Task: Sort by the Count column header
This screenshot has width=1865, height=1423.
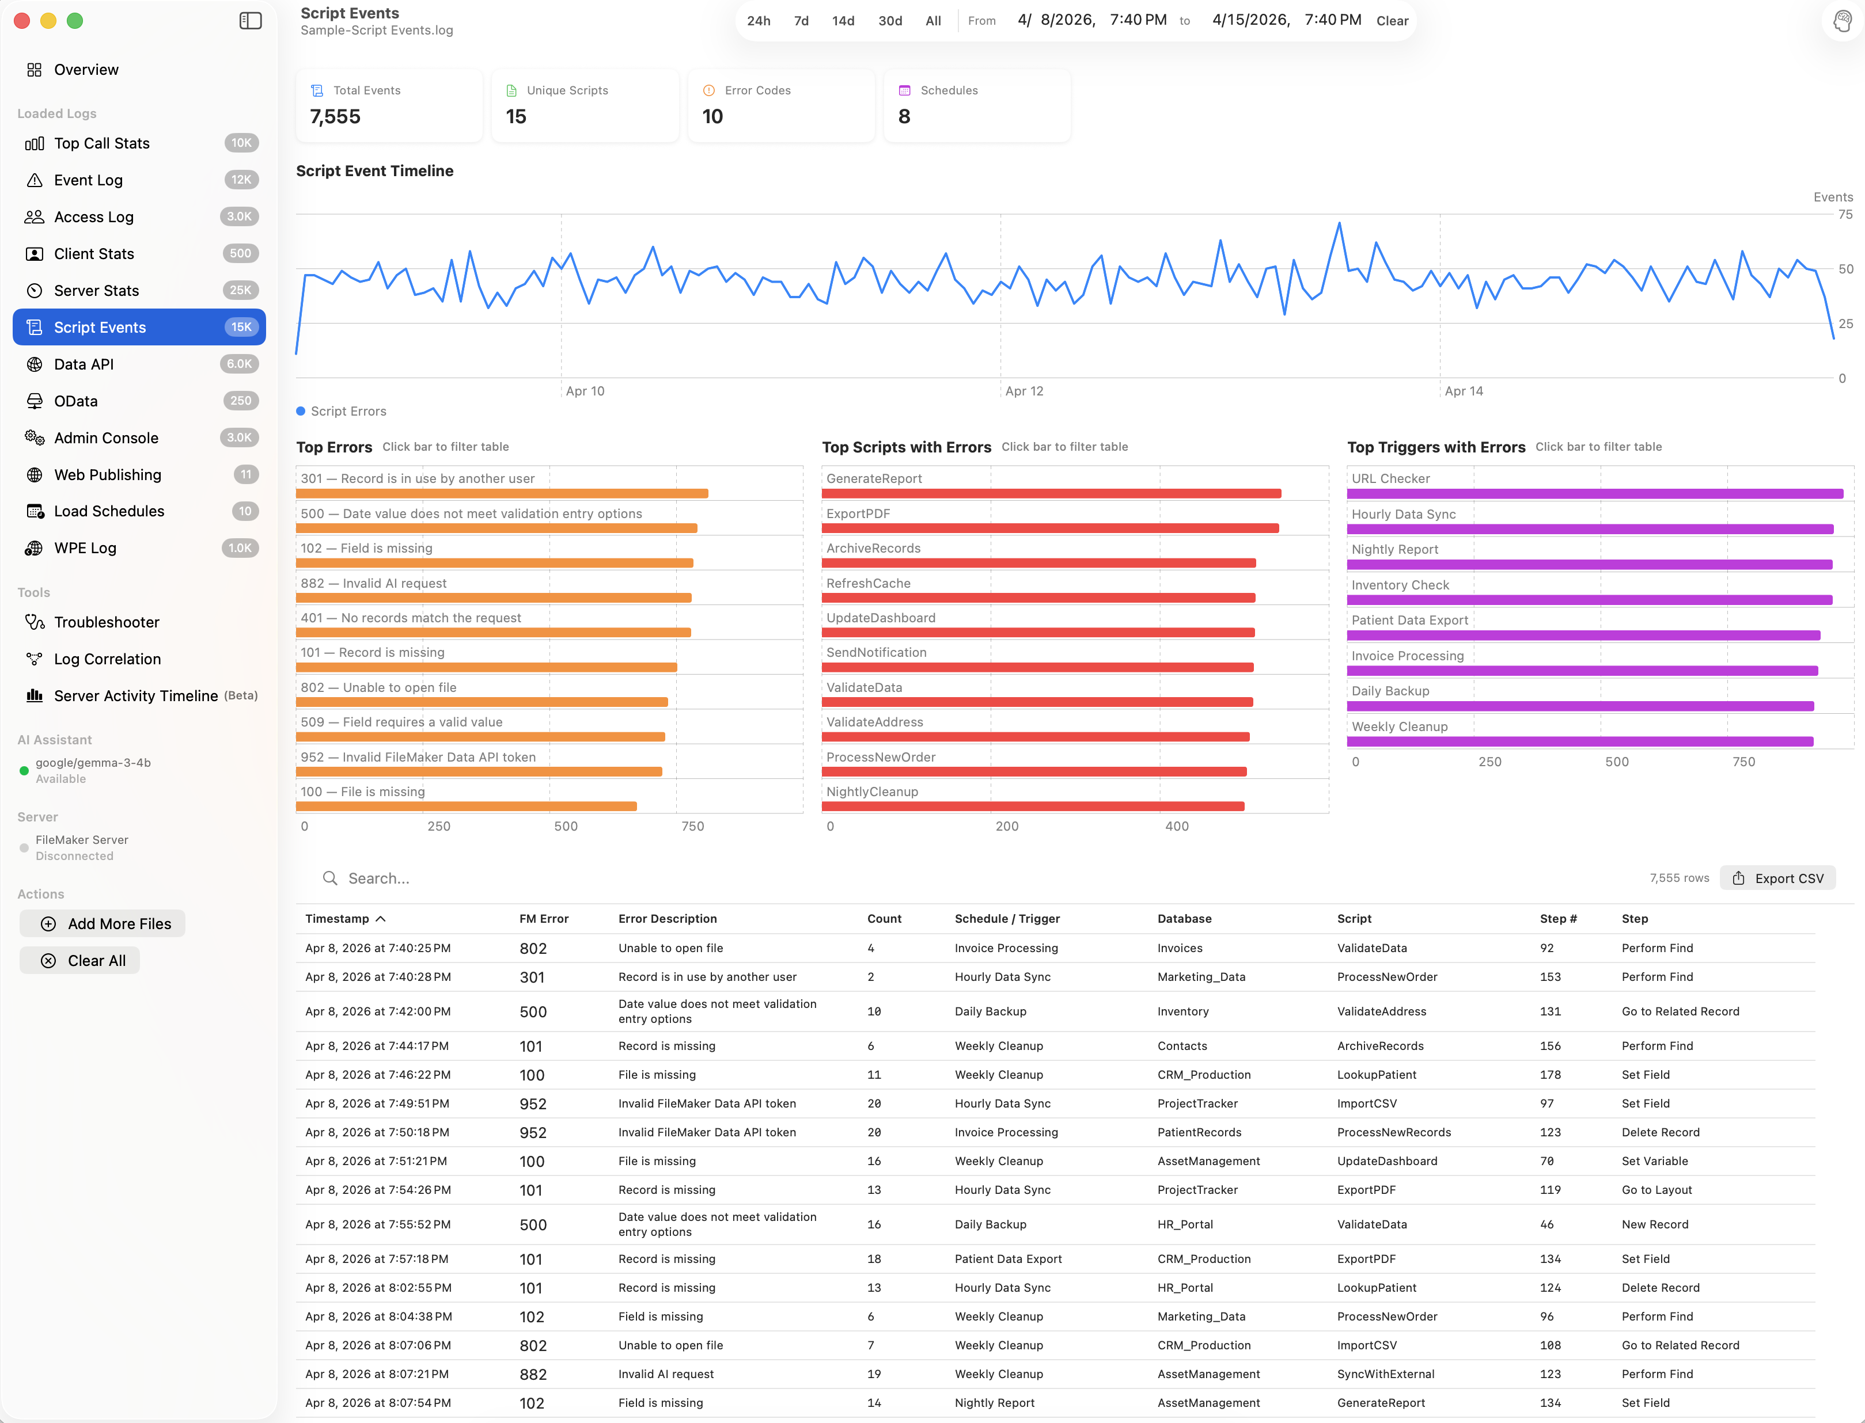Action: (884, 919)
